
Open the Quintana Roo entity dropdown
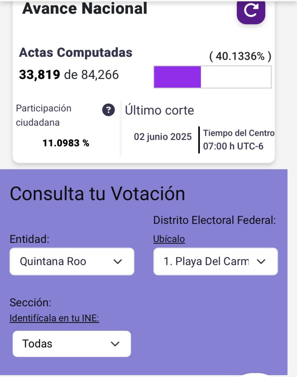tap(72, 261)
